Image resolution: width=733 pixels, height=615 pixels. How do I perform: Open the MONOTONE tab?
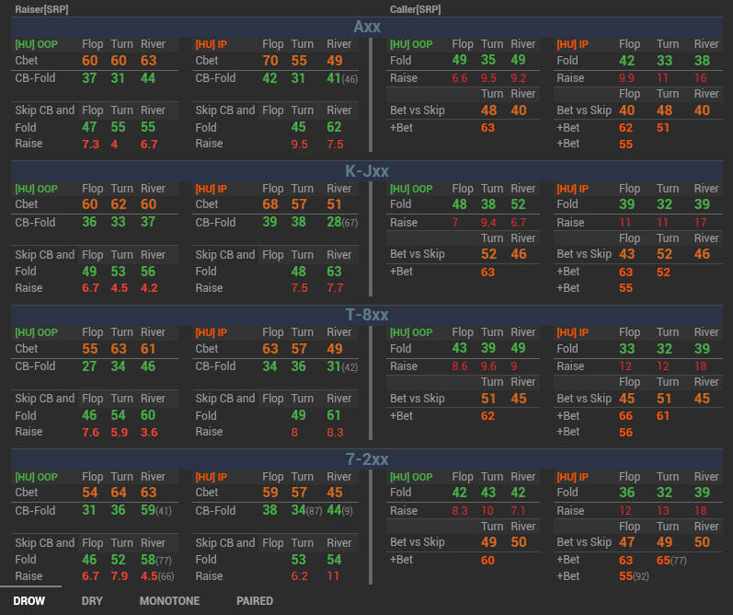coord(169,600)
